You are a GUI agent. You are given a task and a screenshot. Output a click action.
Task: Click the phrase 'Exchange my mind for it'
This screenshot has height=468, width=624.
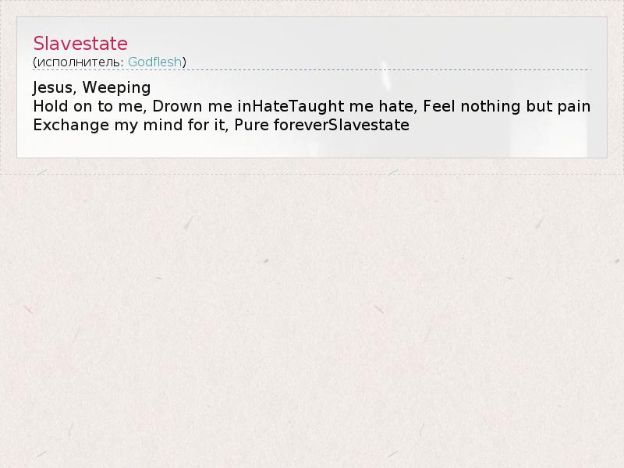click(129, 125)
